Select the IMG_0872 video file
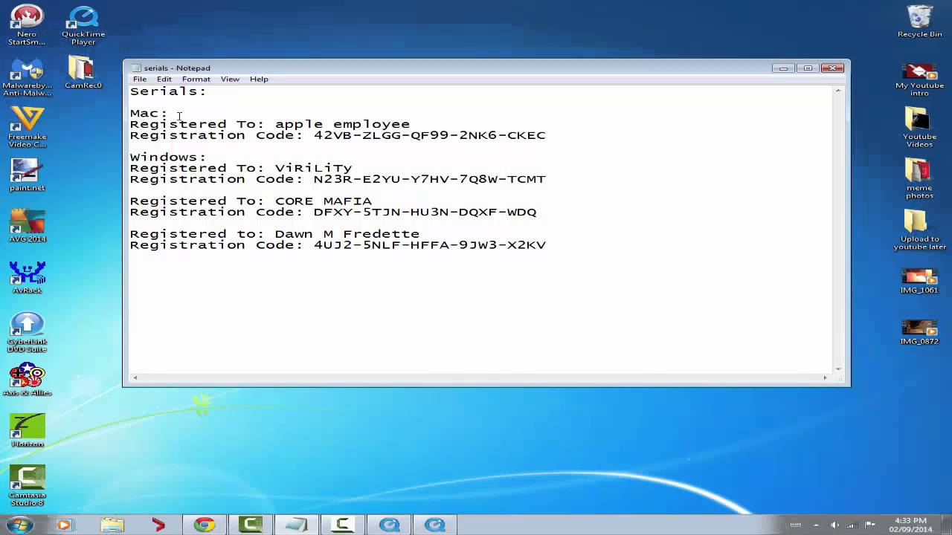Viewport: 952px width, 535px height. [919, 332]
